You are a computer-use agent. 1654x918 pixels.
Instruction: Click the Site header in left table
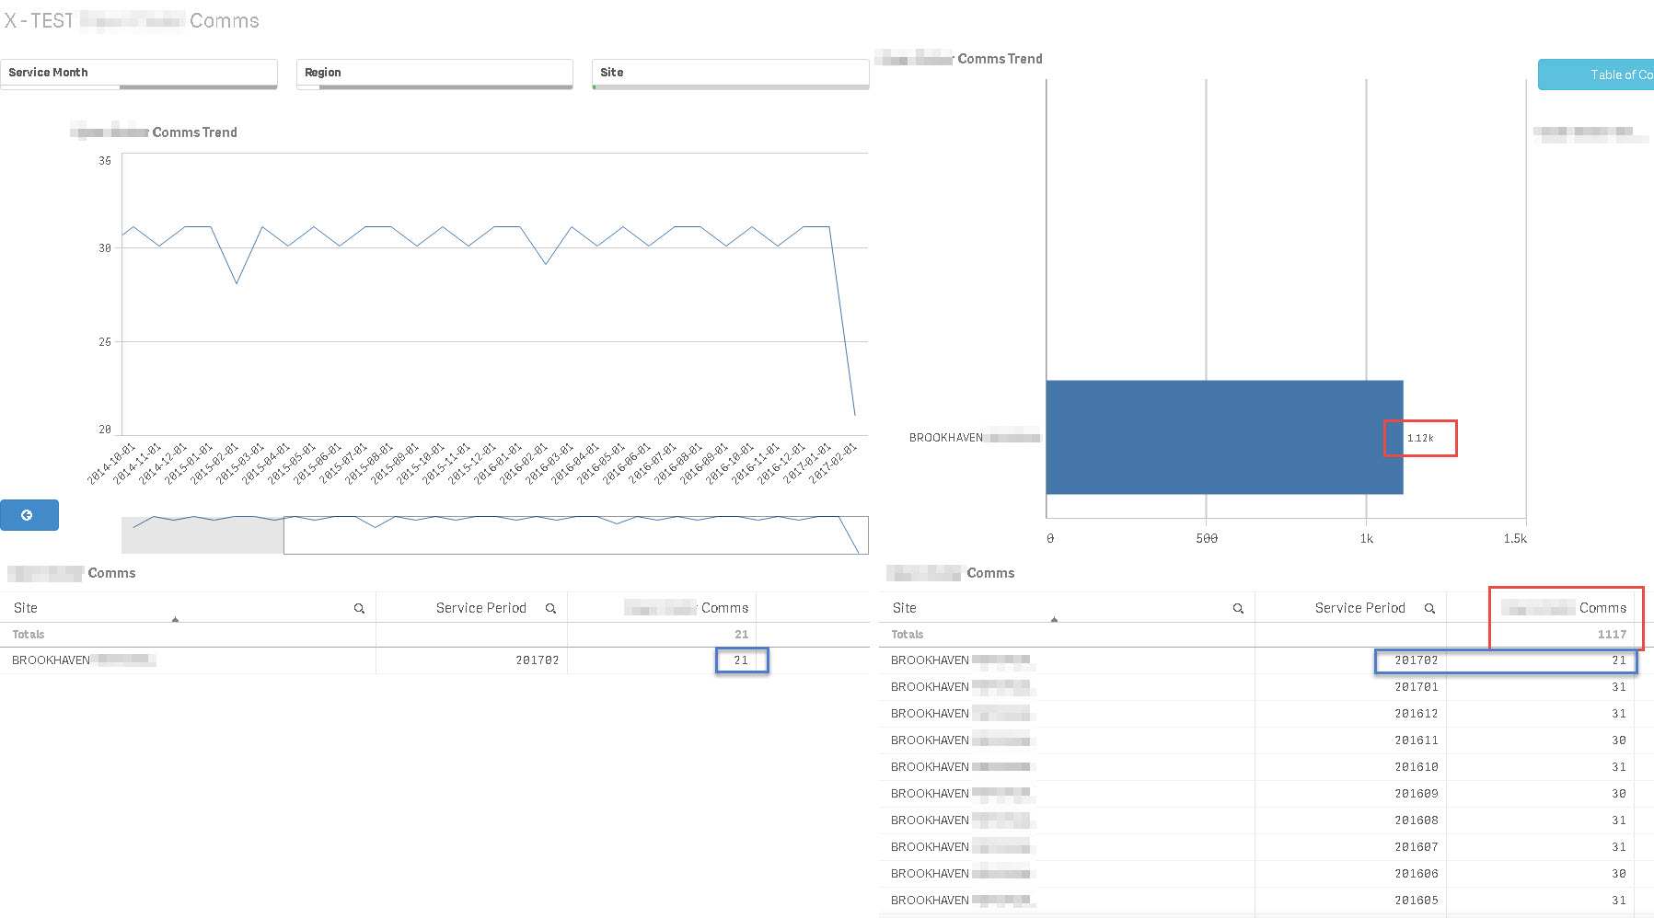tap(26, 608)
